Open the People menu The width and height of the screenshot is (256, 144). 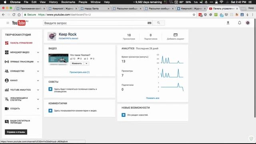tap(83, 2)
